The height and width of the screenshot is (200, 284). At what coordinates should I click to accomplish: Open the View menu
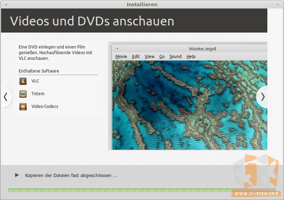click(149, 57)
